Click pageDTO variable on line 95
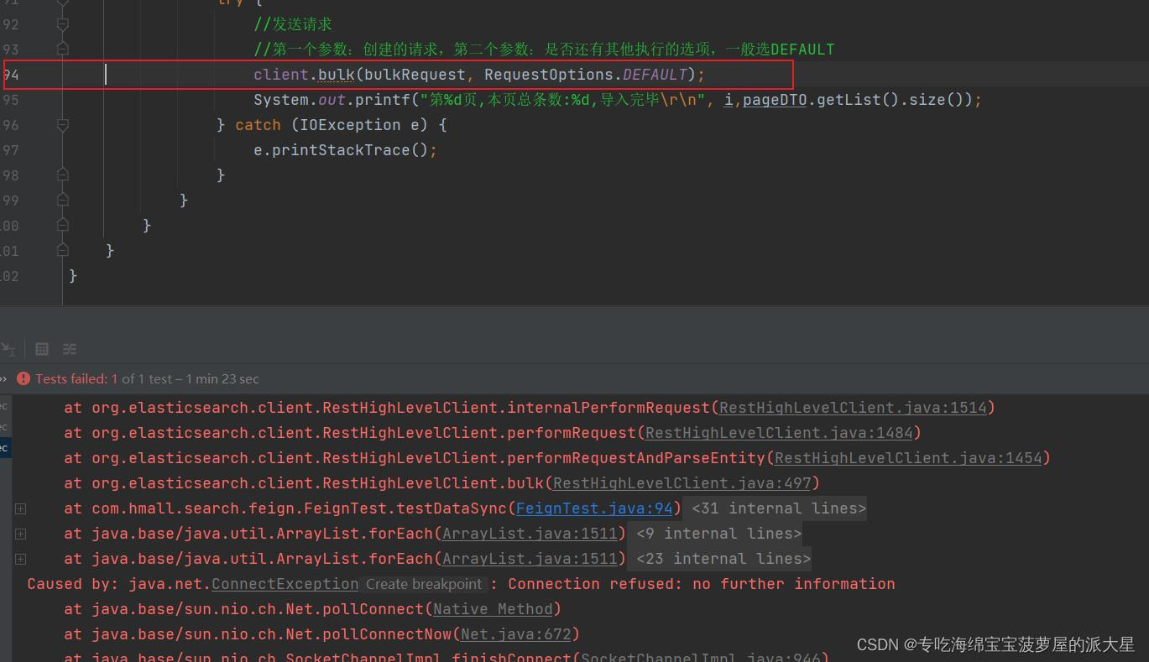The image size is (1149, 662). tap(775, 100)
